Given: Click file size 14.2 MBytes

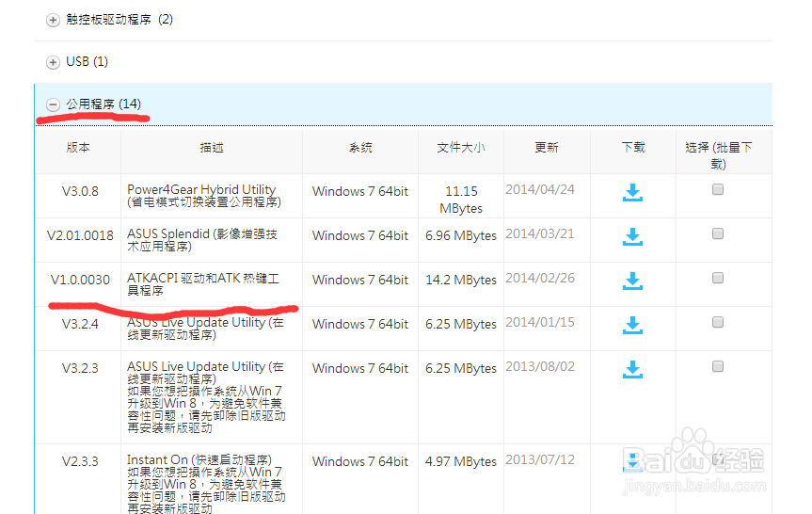Looking at the screenshot, I should 461,280.
